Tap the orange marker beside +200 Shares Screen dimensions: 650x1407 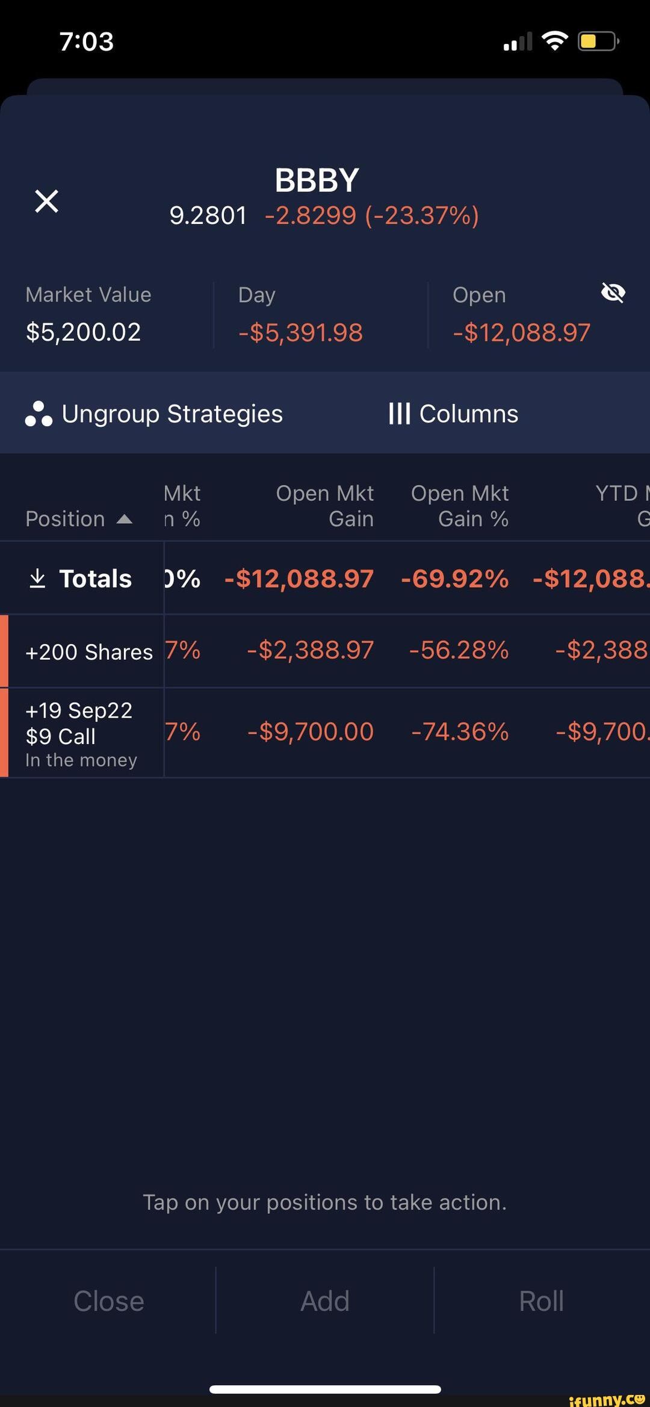point(4,651)
